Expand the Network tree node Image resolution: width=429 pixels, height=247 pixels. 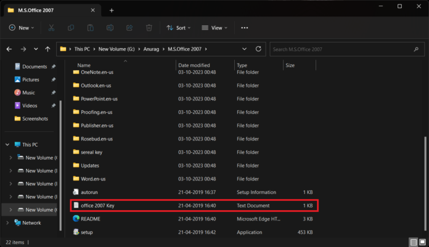click(x=8, y=223)
